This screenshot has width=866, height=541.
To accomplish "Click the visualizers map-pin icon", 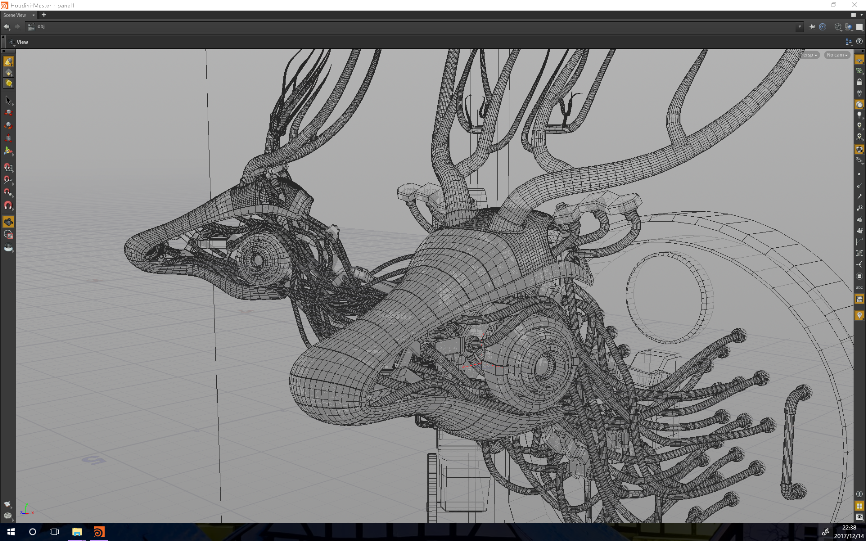I will click(859, 315).
